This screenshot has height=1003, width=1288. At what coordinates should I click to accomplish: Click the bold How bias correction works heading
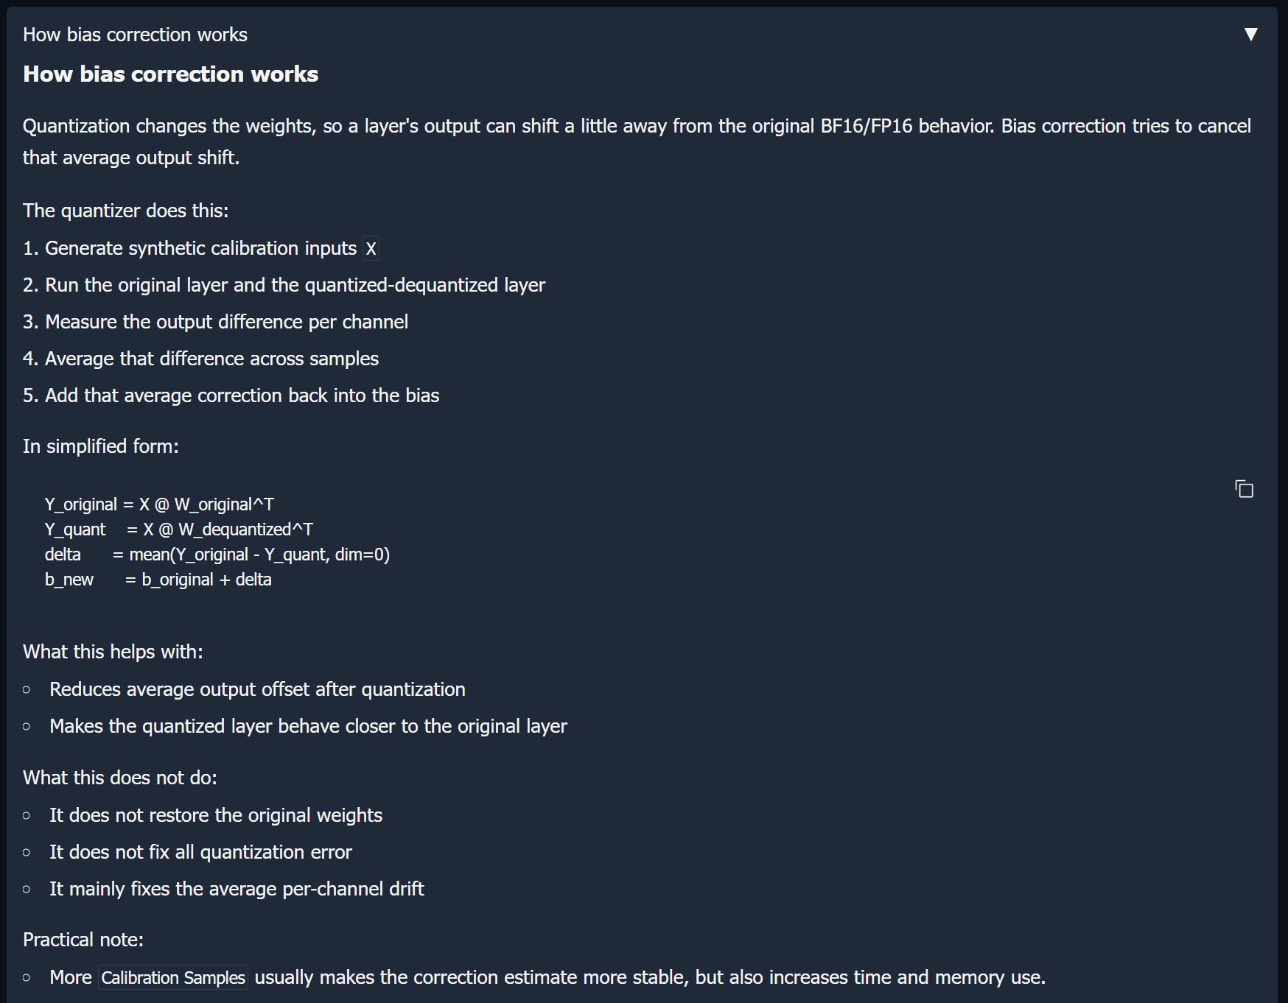[x=170, y=74]
